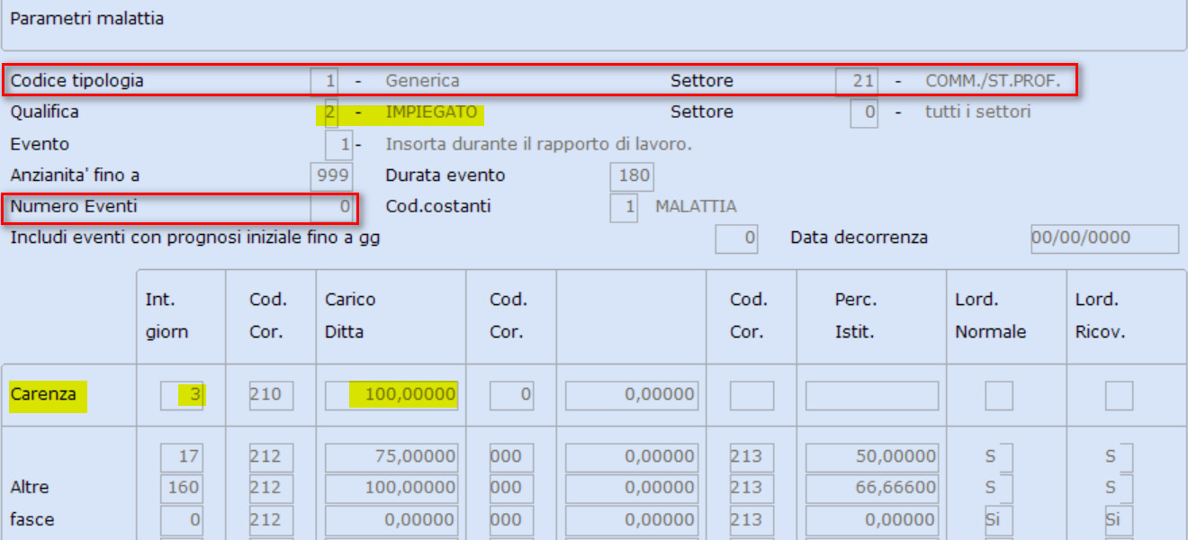Click the Perc. Istit. column header
This screenshot has width=1188, height=540.
[855, 315]
